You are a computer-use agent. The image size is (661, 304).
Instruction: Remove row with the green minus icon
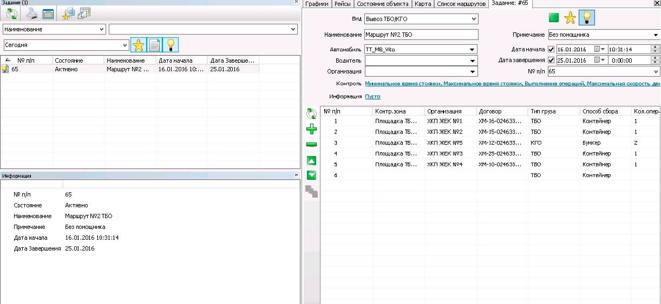[x=312, y=145]
